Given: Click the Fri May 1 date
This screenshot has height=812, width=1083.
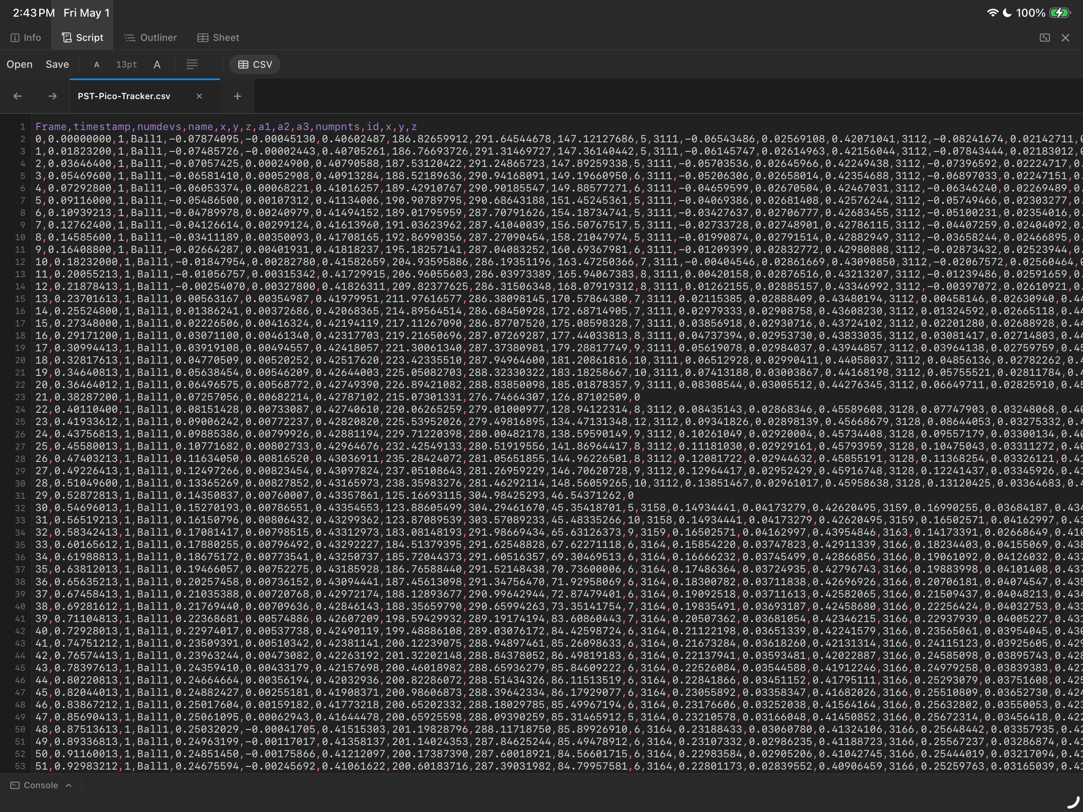Looking at the screenshot, I should point(87,13).
